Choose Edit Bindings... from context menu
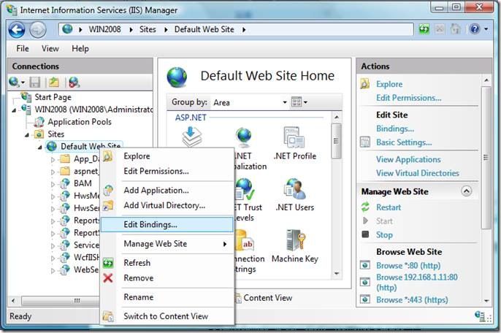The image size is (501, 333). [x=167, y=225]
